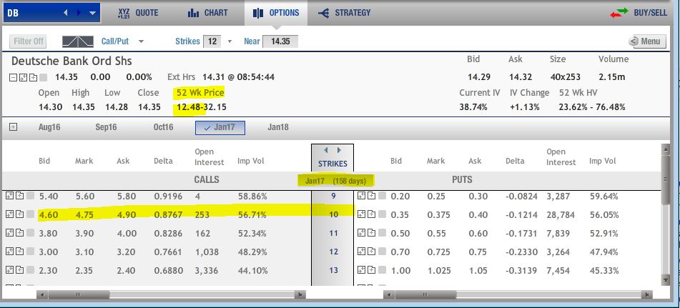680x308 pixels.
Task: Select the Aug16 expiration
Action: tap(49, 127)
